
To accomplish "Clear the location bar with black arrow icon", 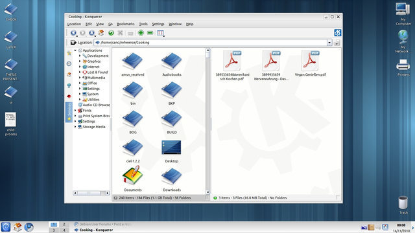I will pyautogui.click(x=73, y=42).
